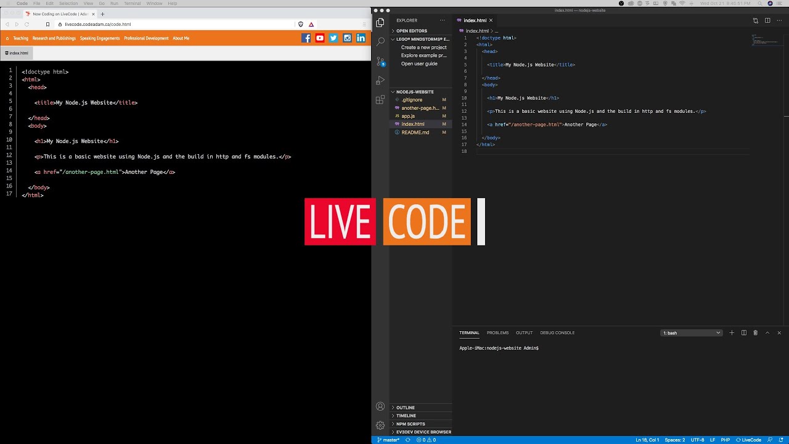Open the About Me link
The image size is (789, 444).
coord(181,38)
